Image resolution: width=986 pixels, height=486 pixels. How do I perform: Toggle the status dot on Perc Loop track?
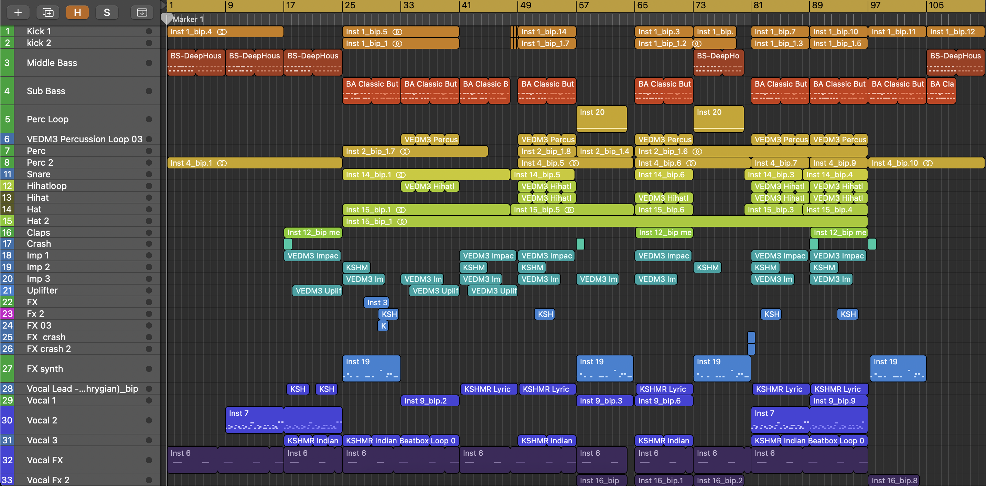click(x=149, y=119)
